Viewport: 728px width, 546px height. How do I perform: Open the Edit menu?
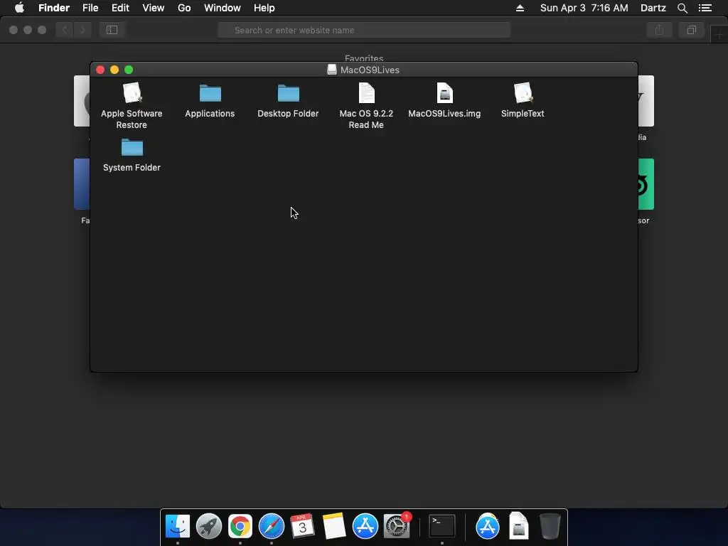[x=120, y=8]
